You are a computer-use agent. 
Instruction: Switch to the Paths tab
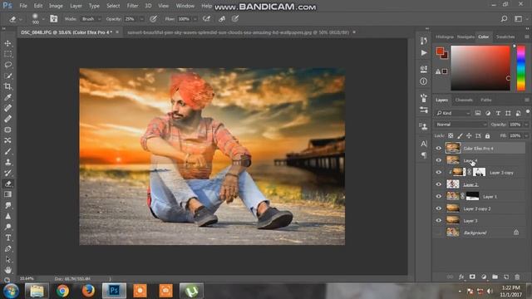485,100
